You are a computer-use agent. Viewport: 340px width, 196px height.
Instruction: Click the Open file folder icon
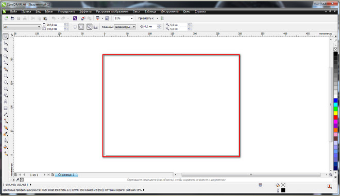(x=12, y=19)
